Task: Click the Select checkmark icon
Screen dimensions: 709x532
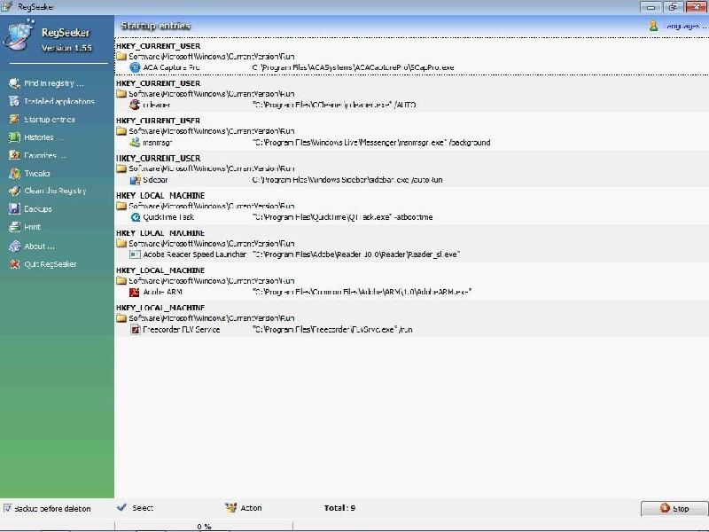Action: [121, 507]
